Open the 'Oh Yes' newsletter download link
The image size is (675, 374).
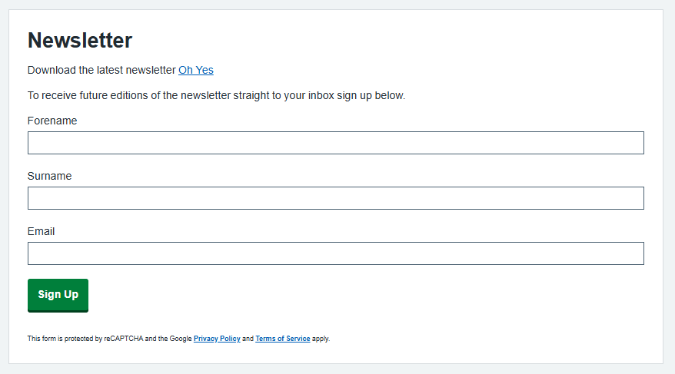coord(195,70)
